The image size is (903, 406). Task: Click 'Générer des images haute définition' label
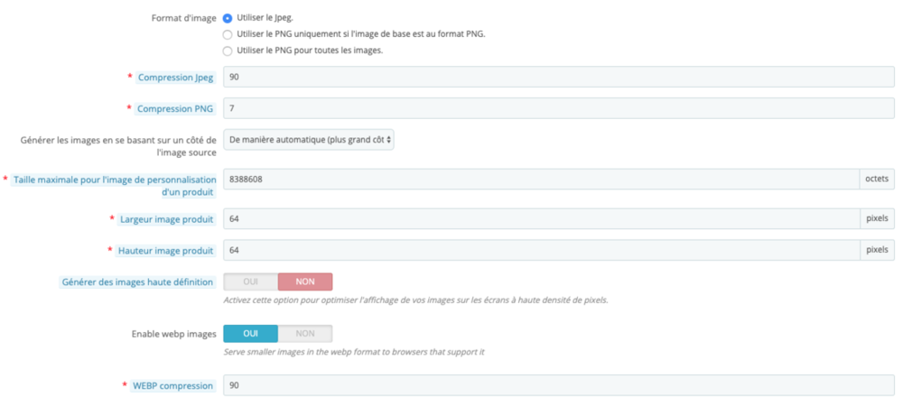pos(137,282)
